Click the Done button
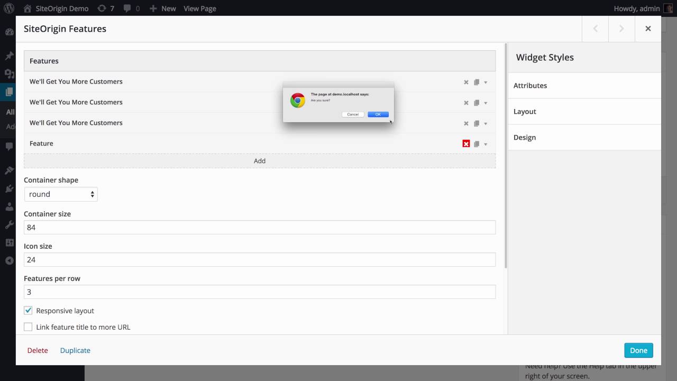Viewport: 677px width, 381px height. [638, 350]
